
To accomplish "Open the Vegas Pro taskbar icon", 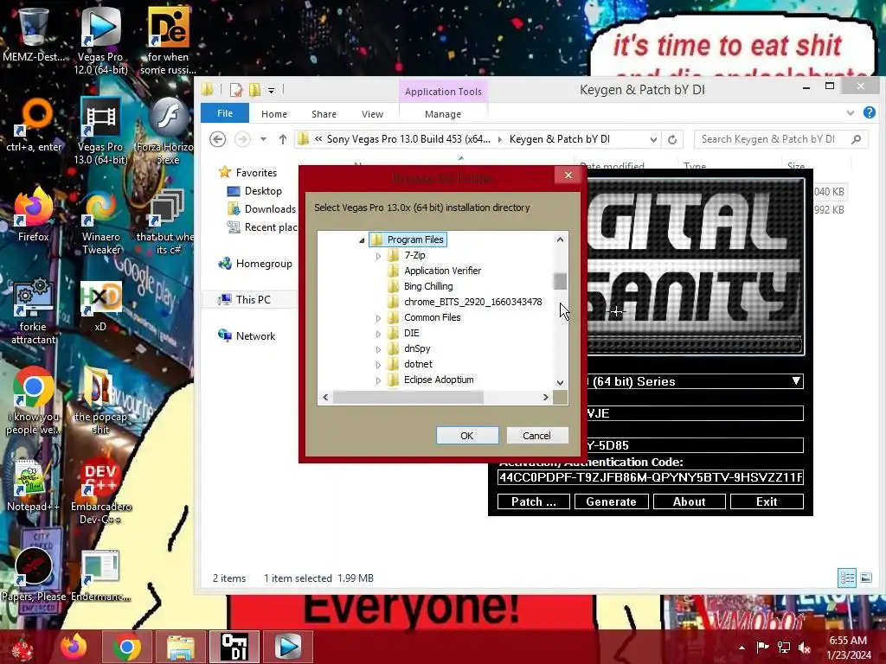I will point(287,647).
